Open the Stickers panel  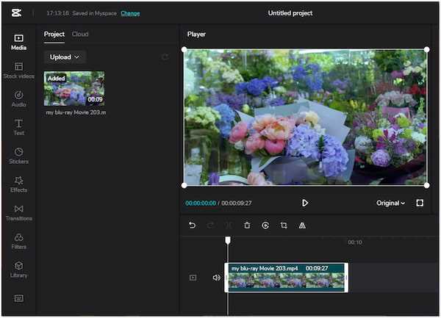pos(19,156)
